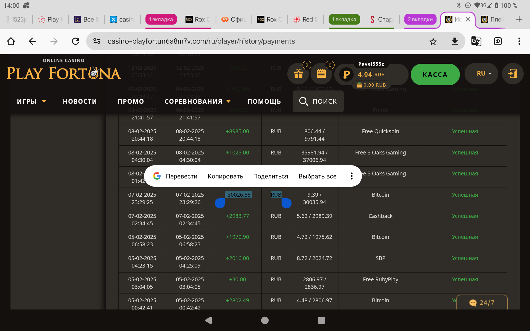Open selection popup overflow menu
The image size is (530, 331).
351,176
